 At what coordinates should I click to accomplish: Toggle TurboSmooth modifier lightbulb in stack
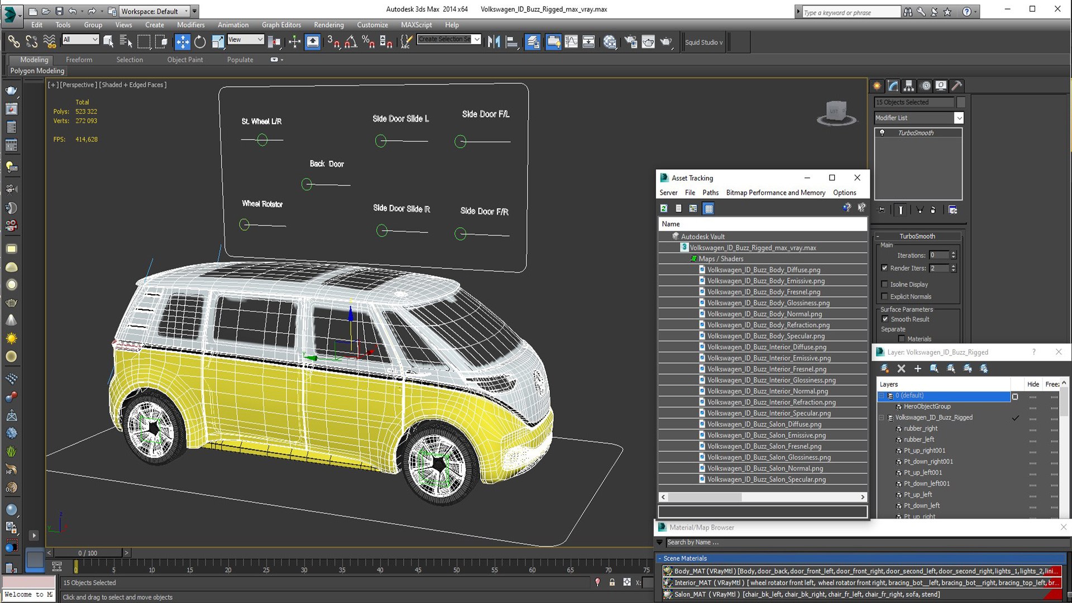tap(882, 133)
